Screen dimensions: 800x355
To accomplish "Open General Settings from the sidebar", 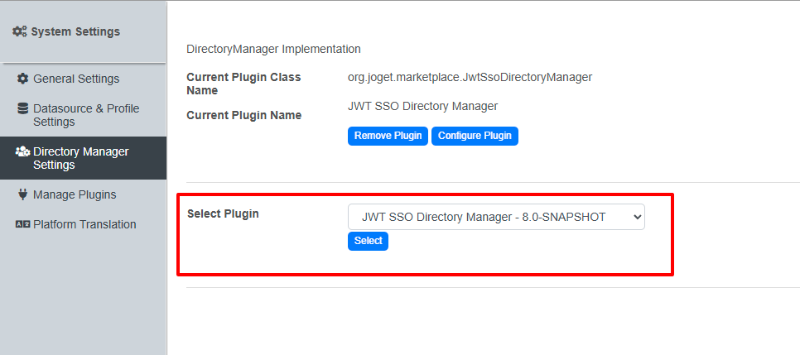I will [x=76, y=79].
